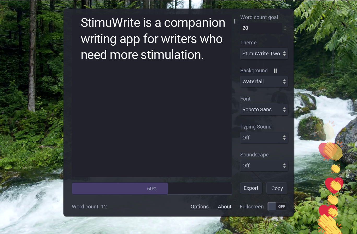The width and height of the screenshot is (357, 234).
Task: Open the Background dropdown showing Waterfall
Action: (x=264, y=81)
